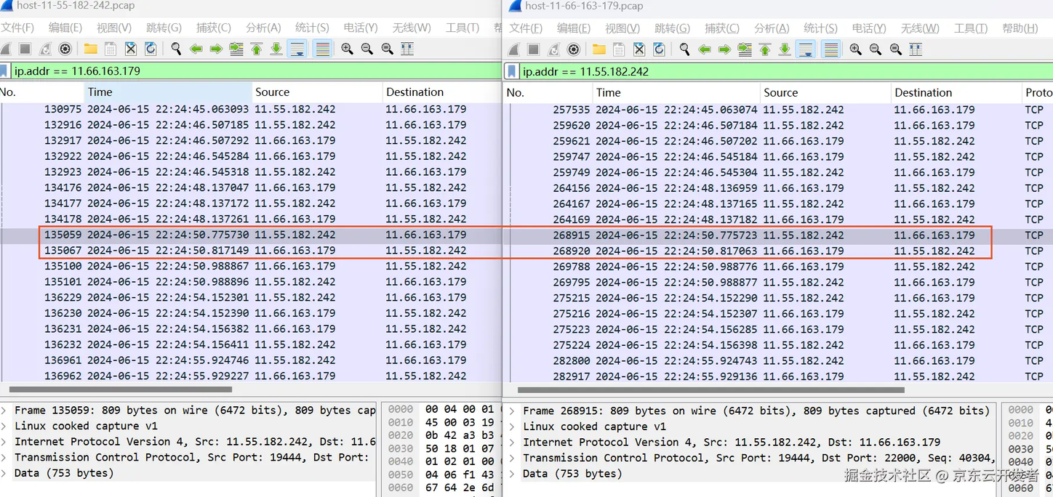Image resolution: width=1053 pixels, height=497 pixels.
Task: Toggle packet colorizing in host-11-66-163-179.pcap window
Action: click(830, 49)
